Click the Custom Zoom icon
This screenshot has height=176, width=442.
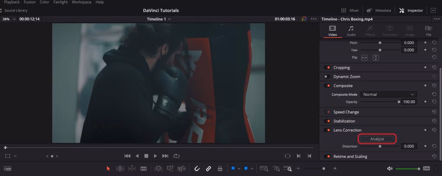click(x=287, y=168)
